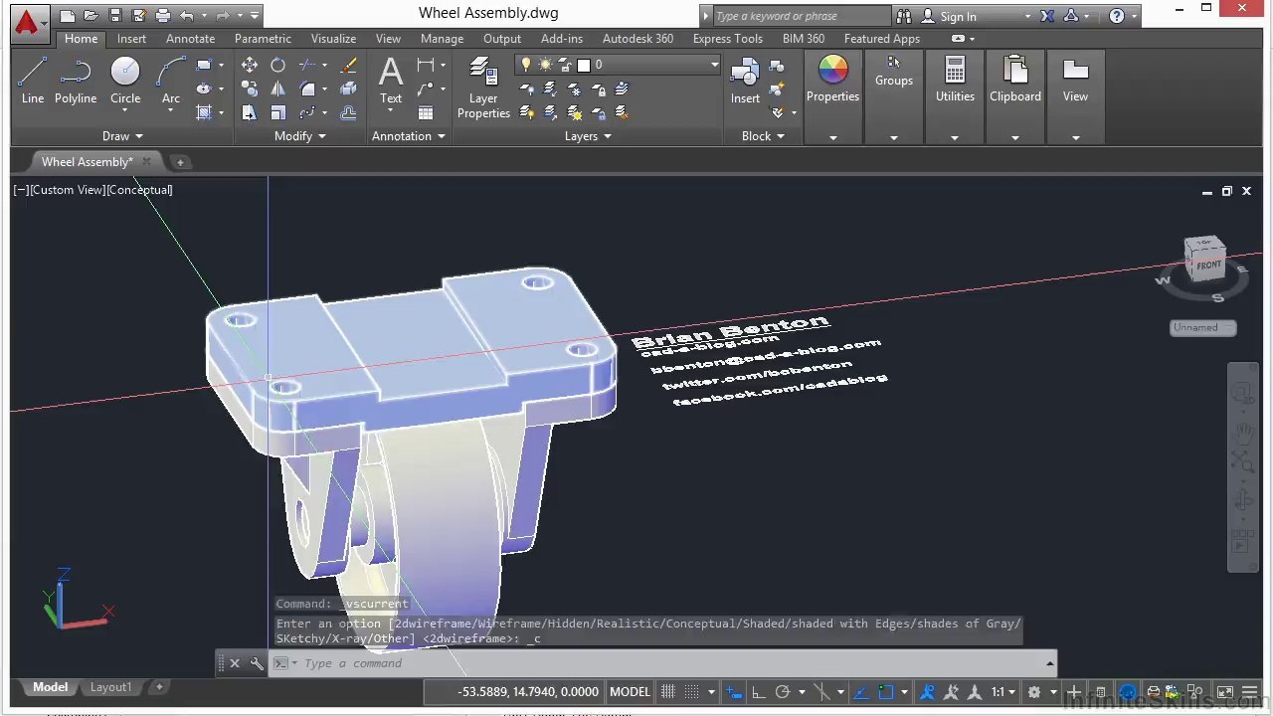
Task: Open the Home ribbon tab
Action: (81, 39)
